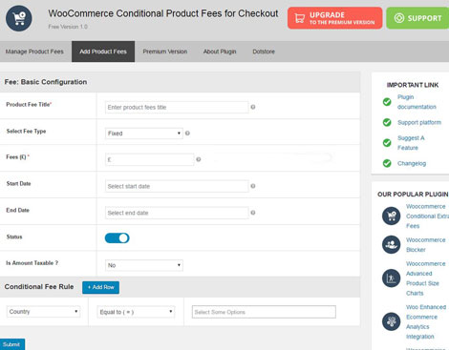
Task: Click the Select end date field
Action: tap(177, 213)
